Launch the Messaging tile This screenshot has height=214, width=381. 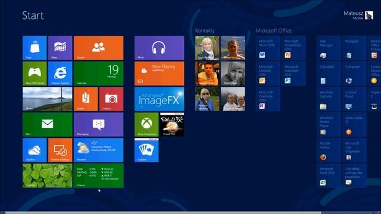tap(99, 124)
